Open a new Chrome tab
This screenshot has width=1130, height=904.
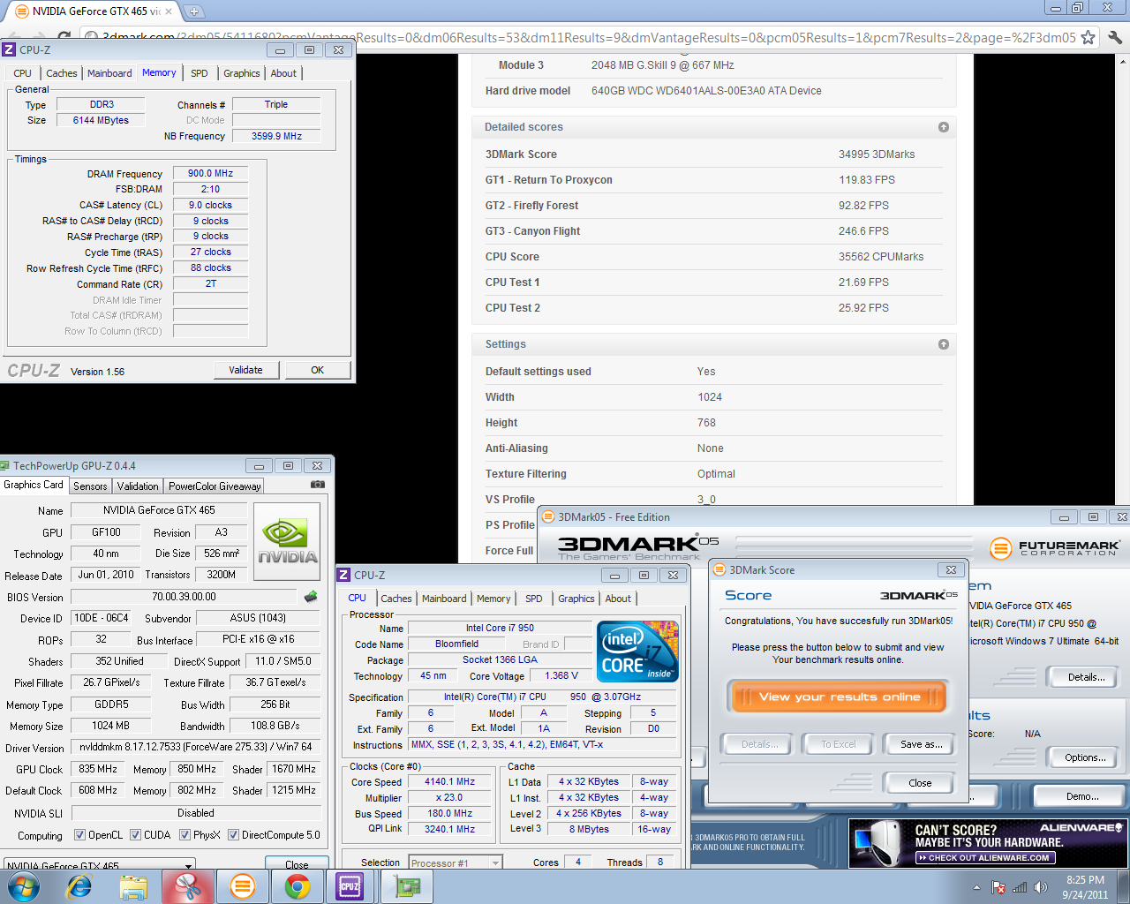(194, 11)
